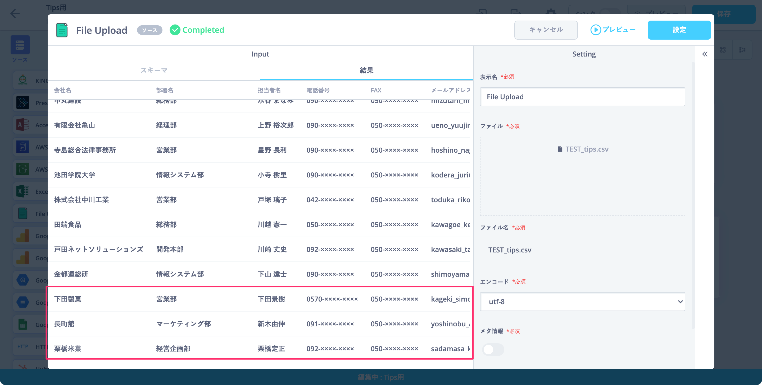Select the 株式会社中川工業 cell

[81, 200]
